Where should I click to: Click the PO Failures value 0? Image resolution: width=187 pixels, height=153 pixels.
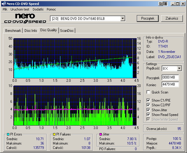(x=136, y=149)
